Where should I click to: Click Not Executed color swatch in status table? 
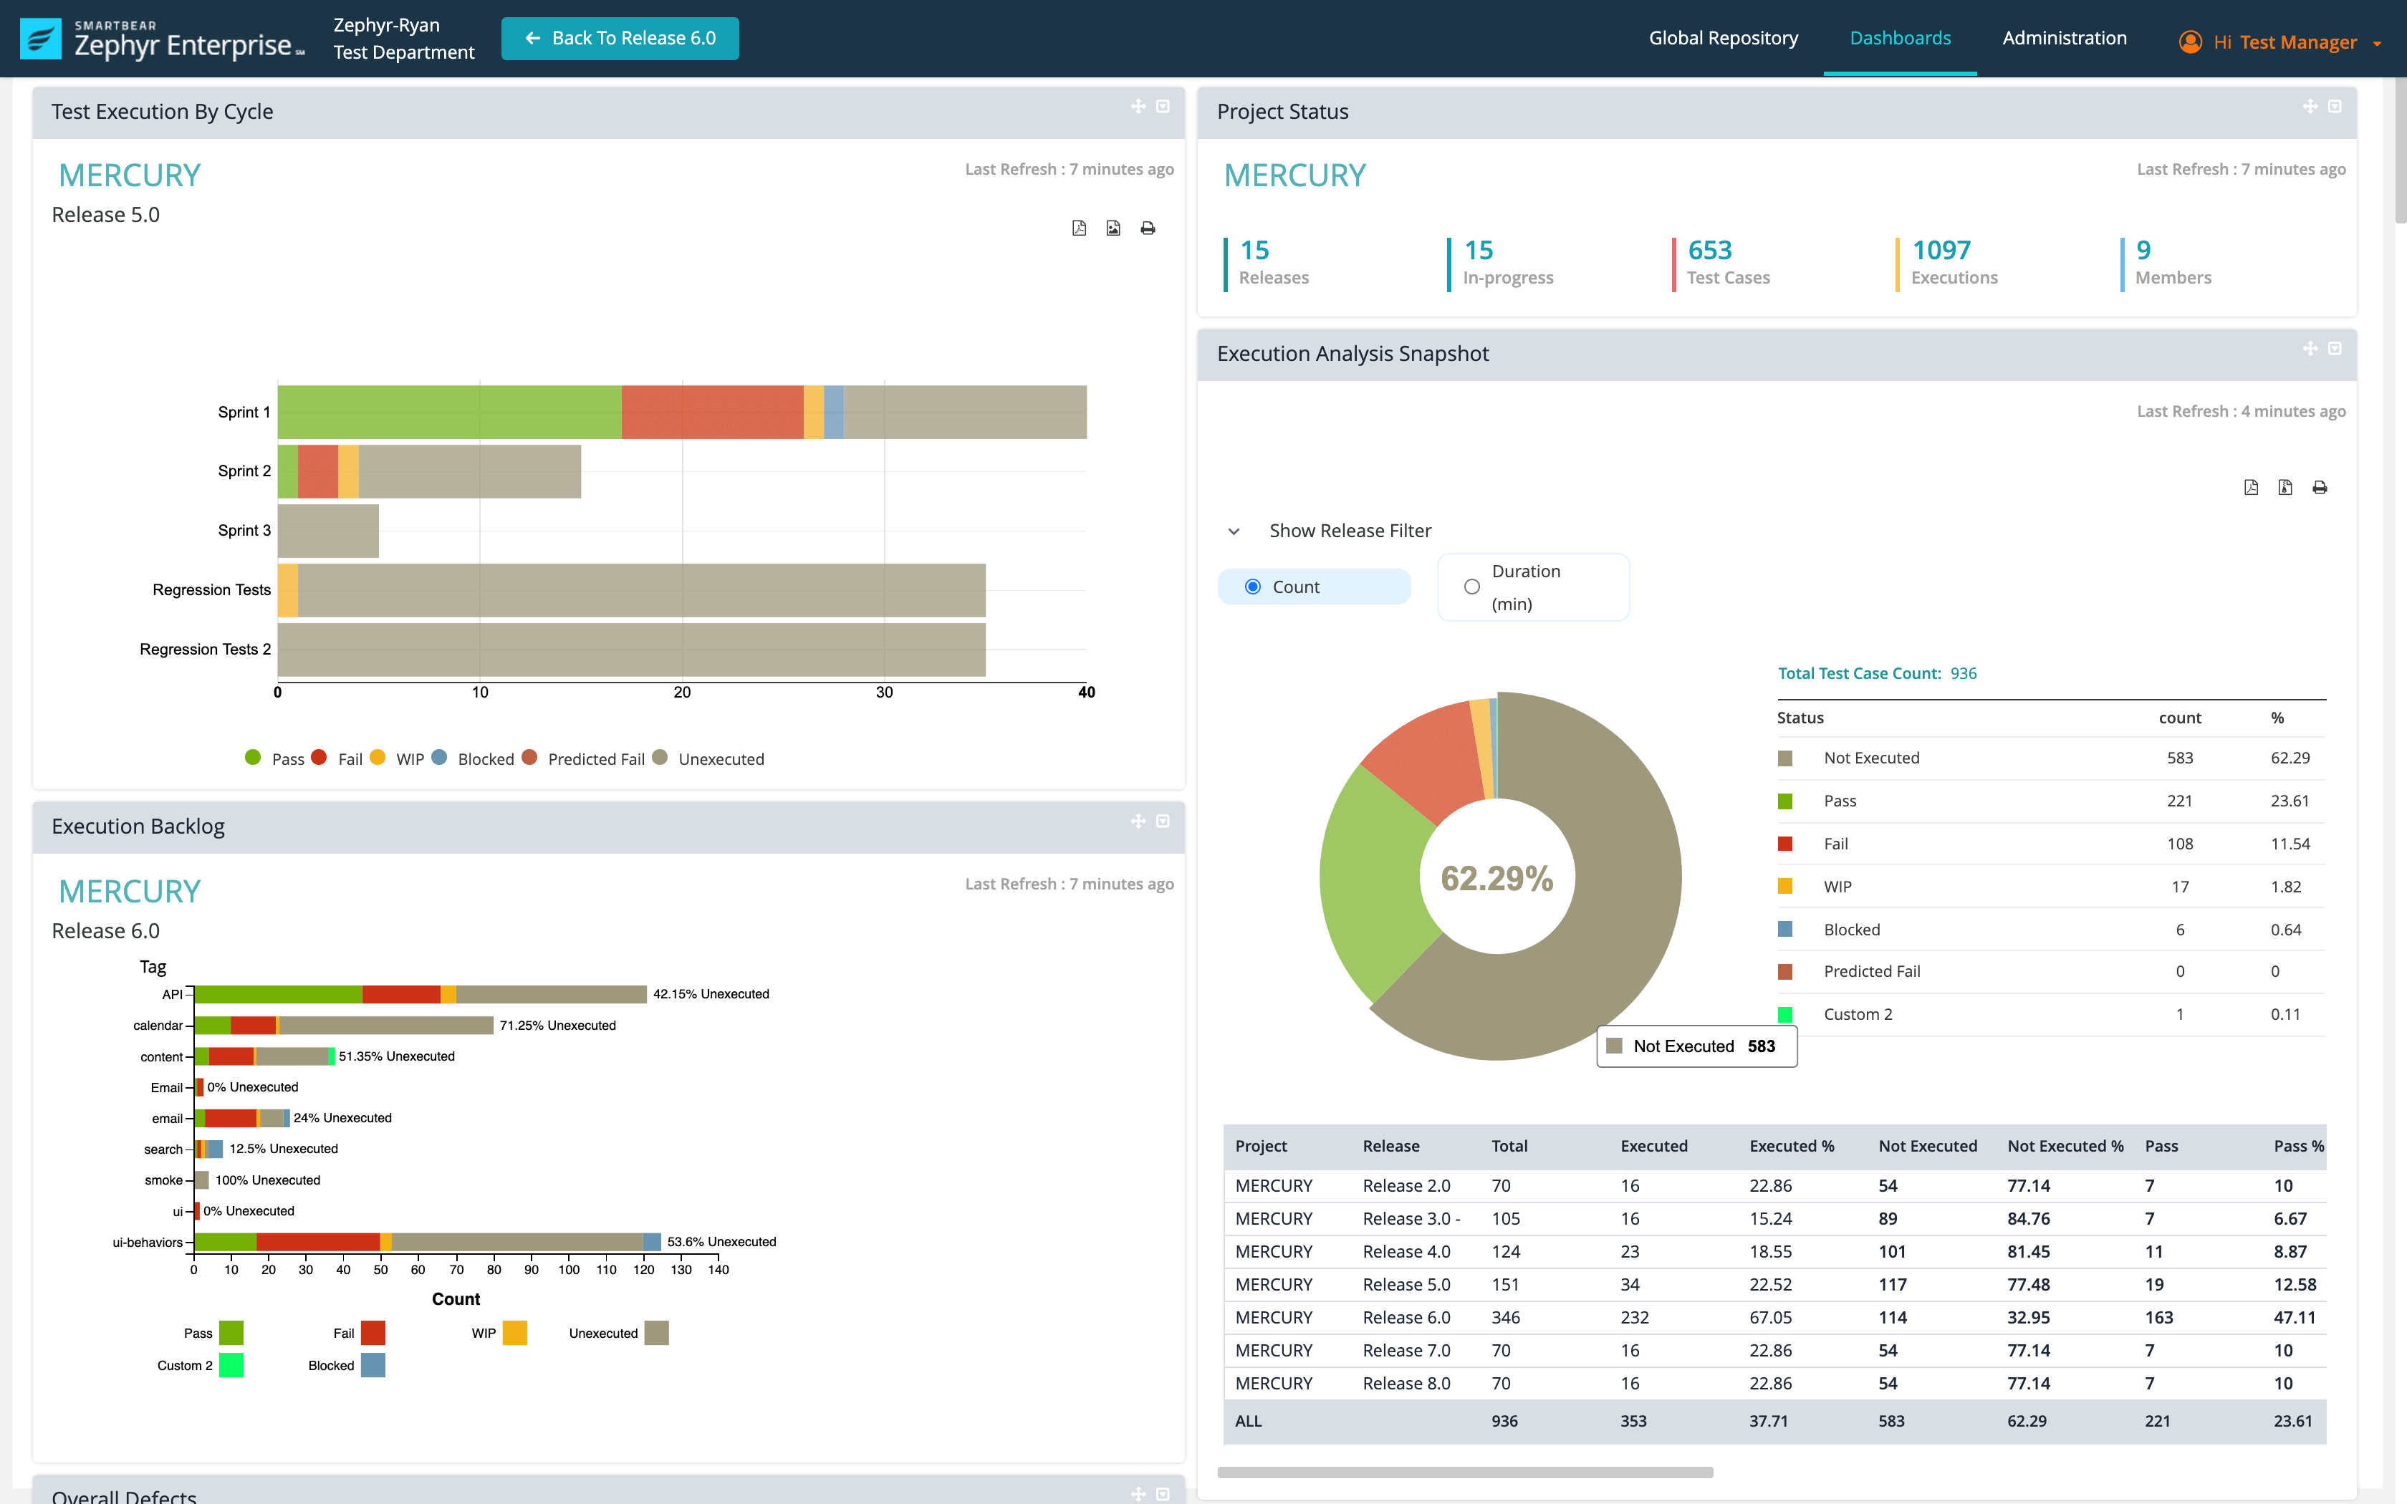click(1785, 758)
